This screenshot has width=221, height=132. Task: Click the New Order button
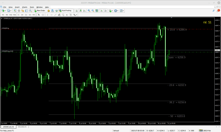(40, 11)
